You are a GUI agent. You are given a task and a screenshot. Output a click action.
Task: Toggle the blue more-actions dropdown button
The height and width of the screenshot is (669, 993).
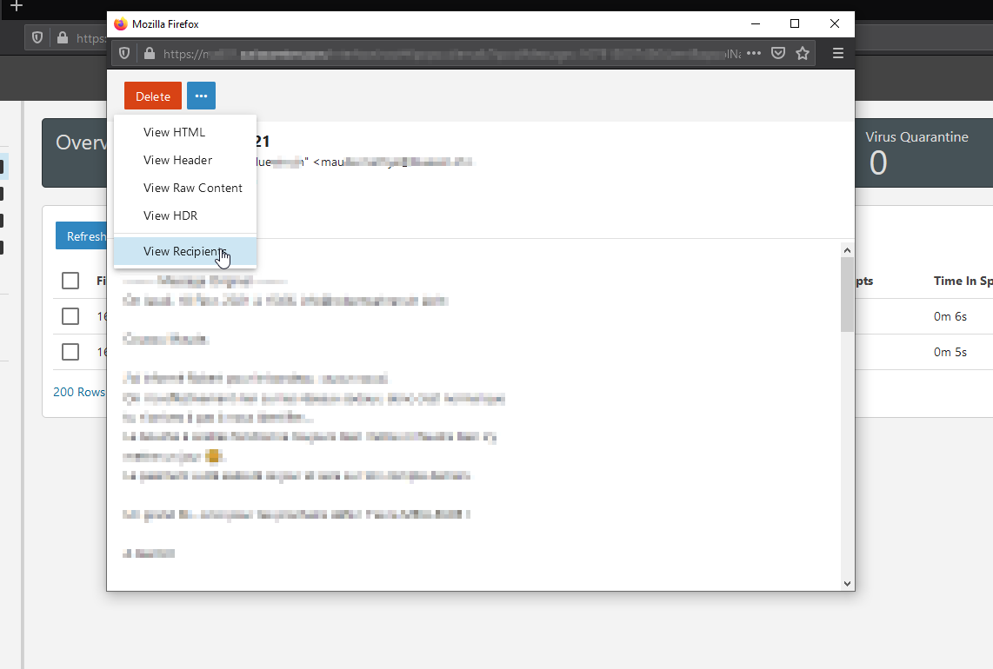201,96
